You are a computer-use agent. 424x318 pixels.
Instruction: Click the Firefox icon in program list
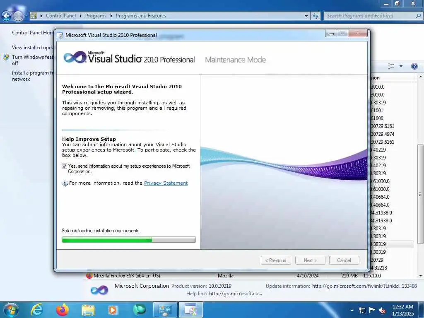pos(89,275)
